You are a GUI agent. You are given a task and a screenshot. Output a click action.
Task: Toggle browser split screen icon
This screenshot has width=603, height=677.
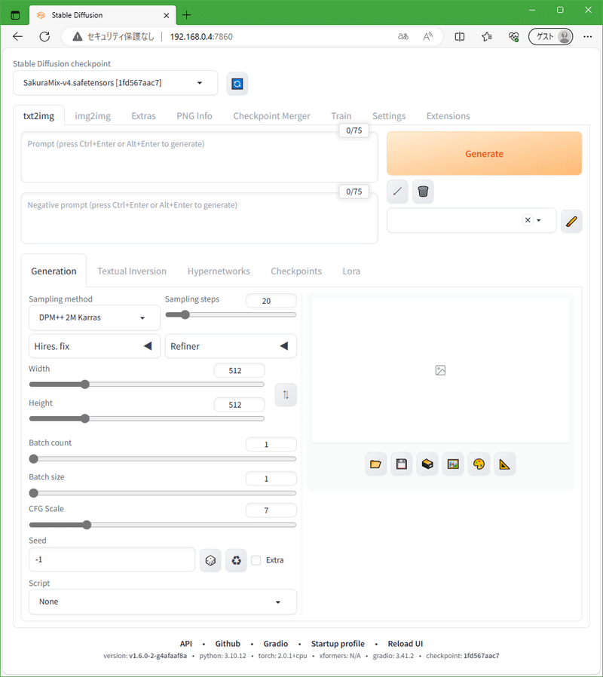coord(460,37)
